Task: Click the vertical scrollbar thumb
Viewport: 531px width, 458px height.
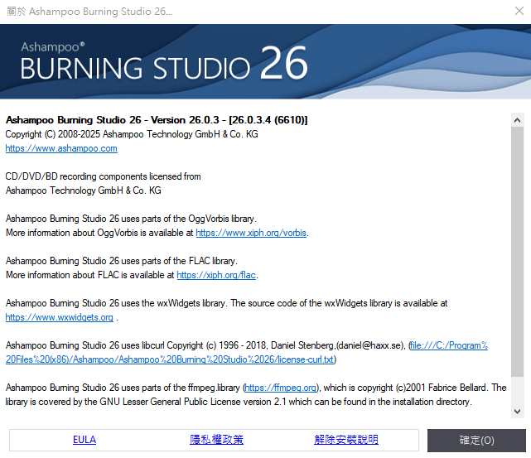Action: [x=517, y=252]
